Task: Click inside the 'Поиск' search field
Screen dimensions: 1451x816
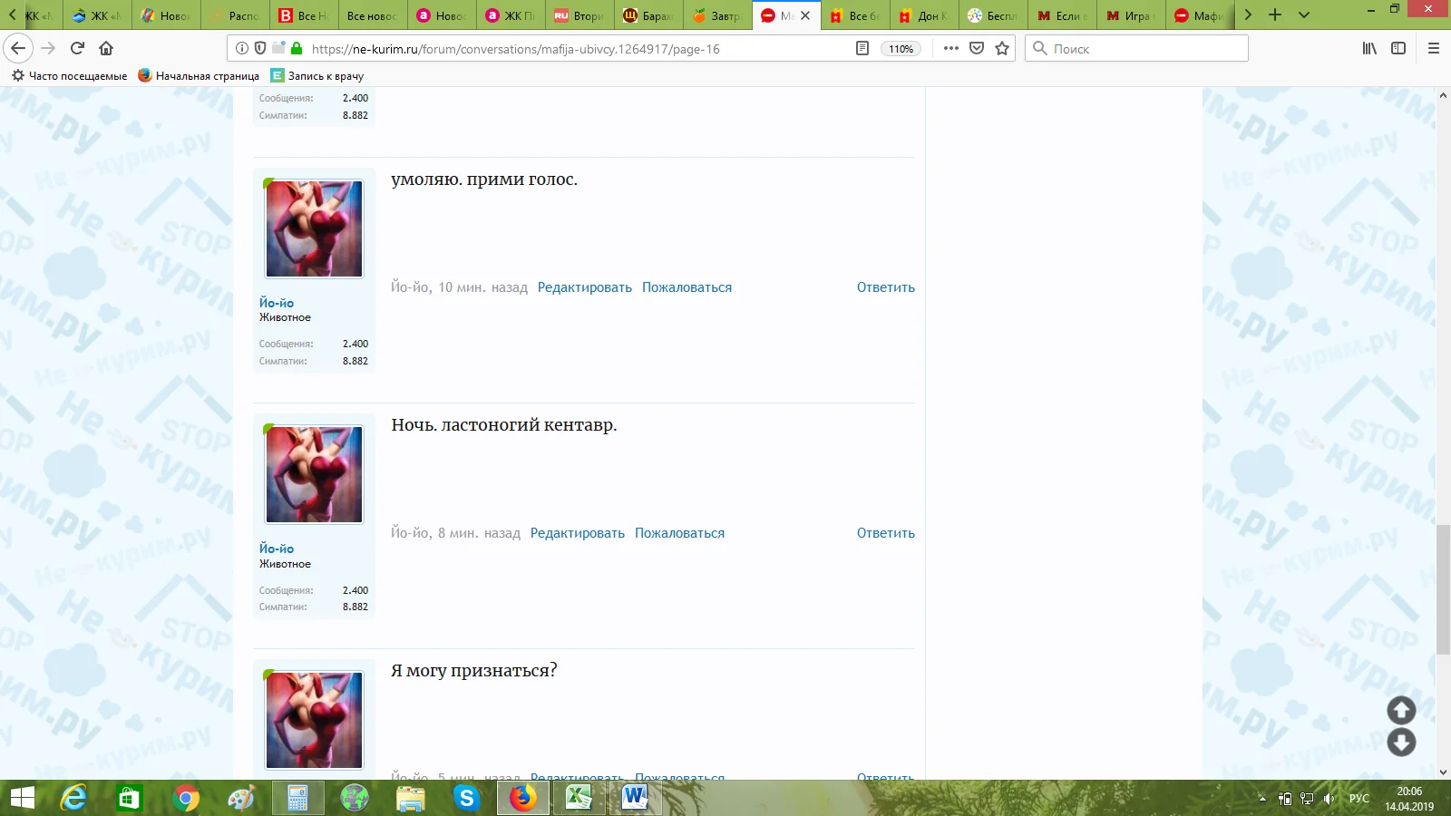Action: pyautogui.click(x=1143, y=48)
